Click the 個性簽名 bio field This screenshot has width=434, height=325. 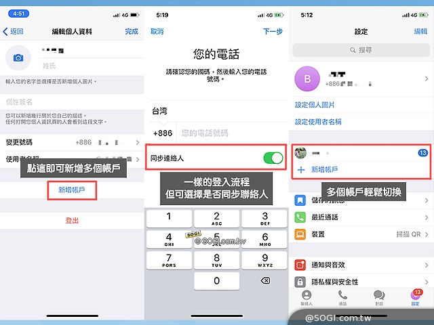point(72,102)
